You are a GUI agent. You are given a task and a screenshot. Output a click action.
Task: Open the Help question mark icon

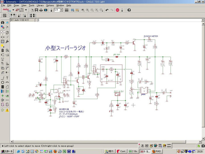point(129,10)
